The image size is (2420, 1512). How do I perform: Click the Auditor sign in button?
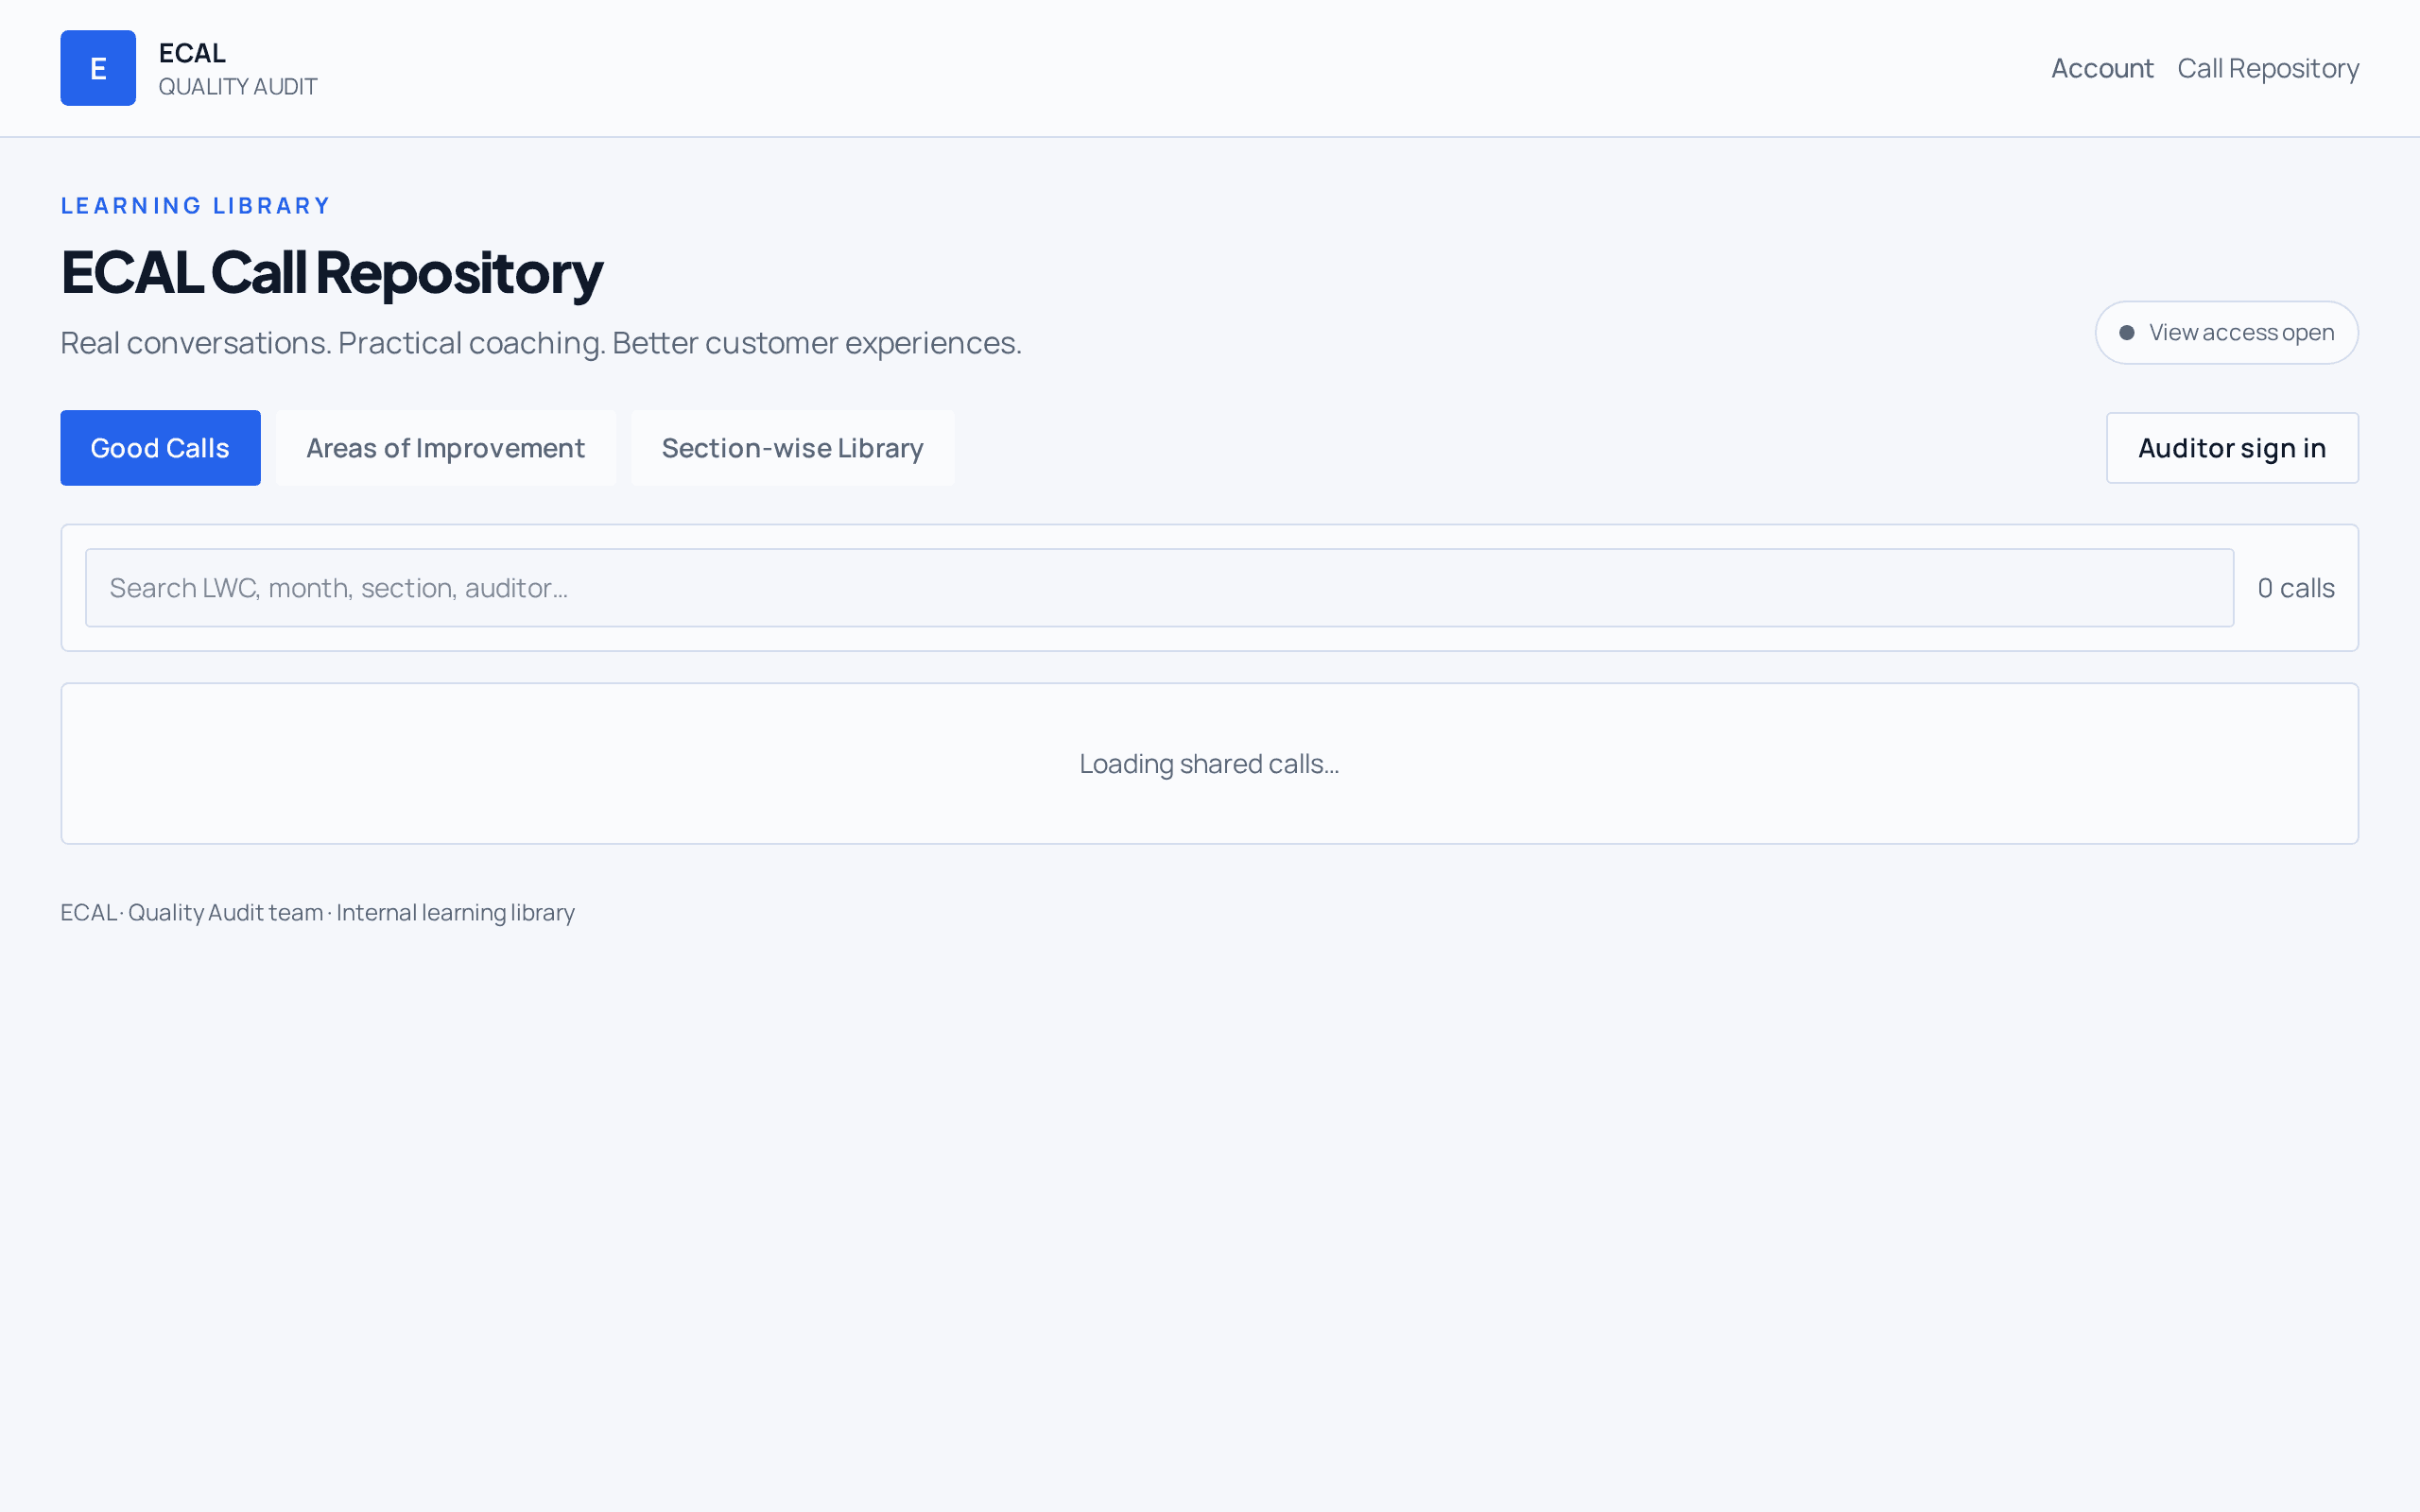[2232, 448]
